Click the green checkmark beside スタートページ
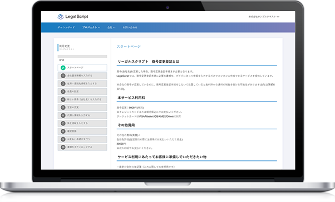The image size is (335, 202). coord(63,68)
